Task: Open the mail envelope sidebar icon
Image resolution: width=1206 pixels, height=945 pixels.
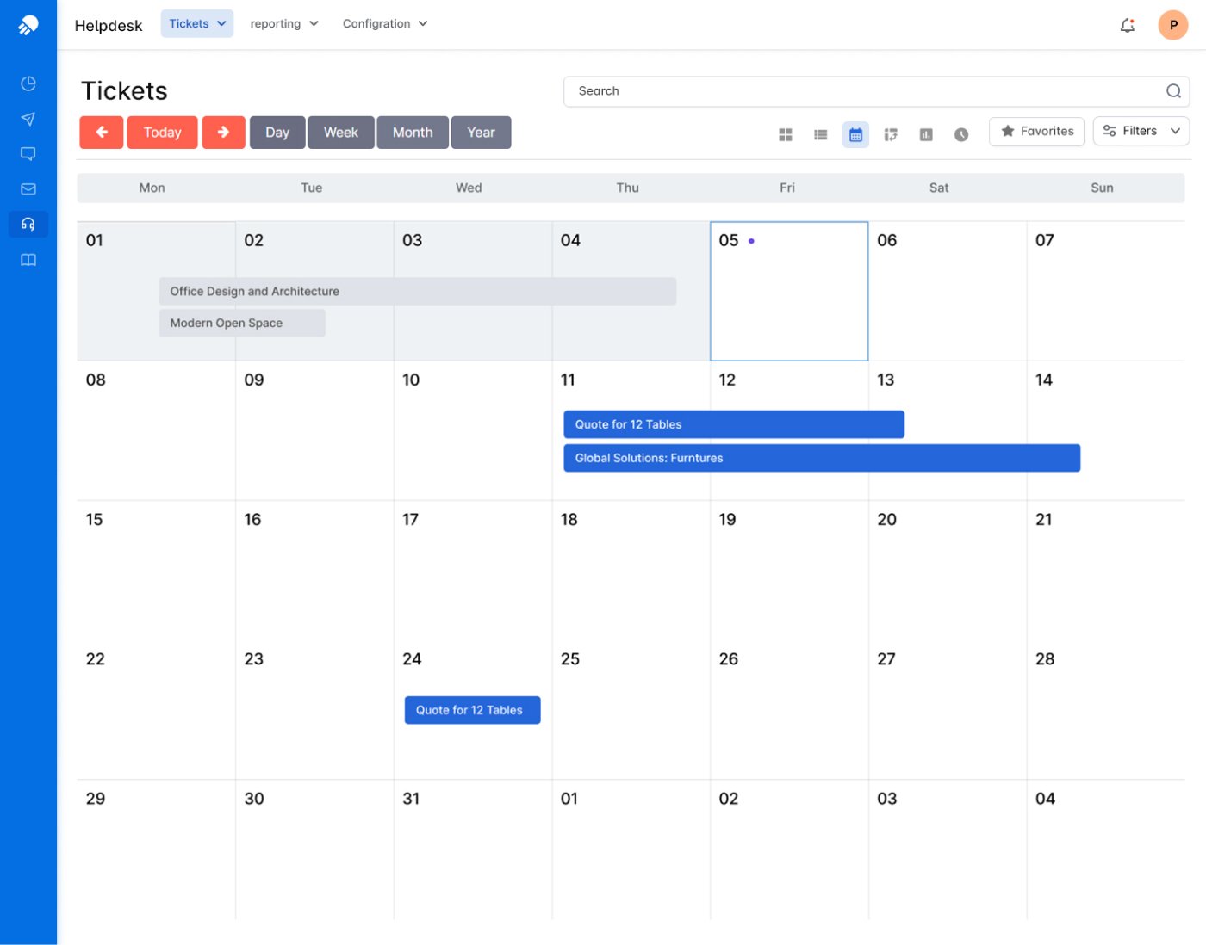Action: click(x=28, y=189)
